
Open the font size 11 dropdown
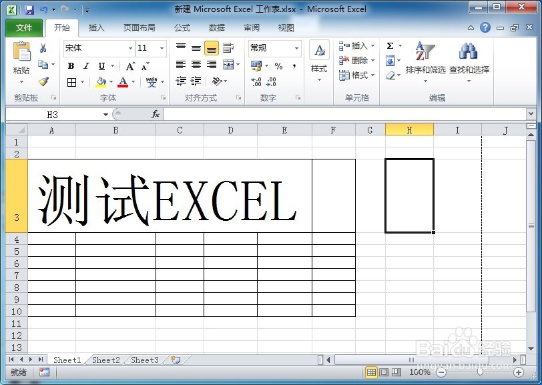click(x=162, y=49)
